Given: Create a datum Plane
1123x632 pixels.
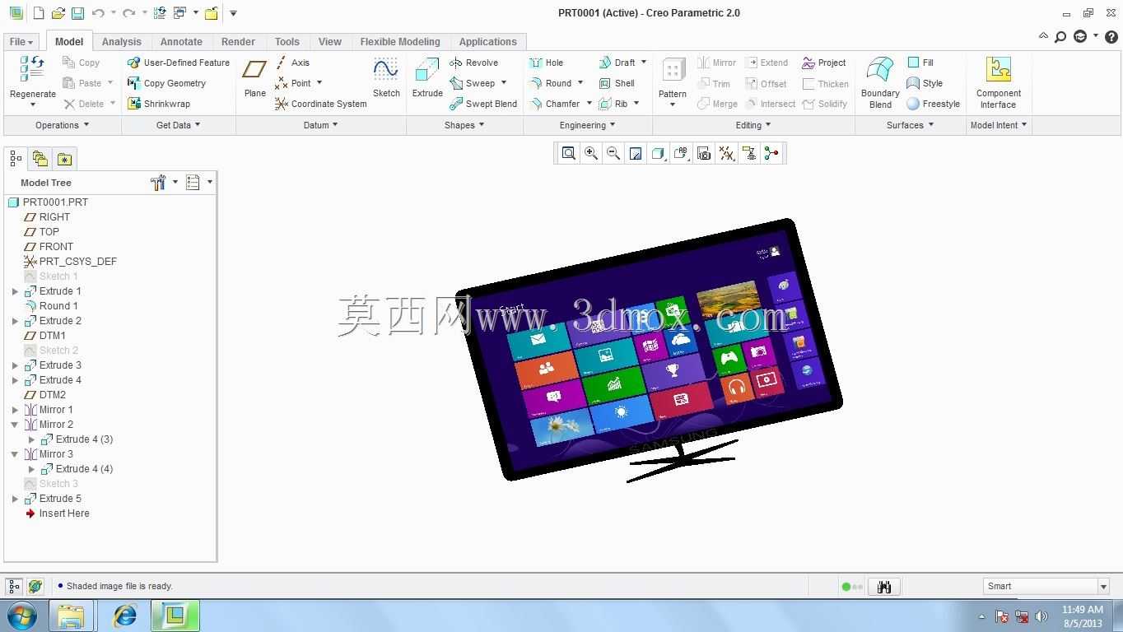Looking at the screenshot, I should point(255,77).
